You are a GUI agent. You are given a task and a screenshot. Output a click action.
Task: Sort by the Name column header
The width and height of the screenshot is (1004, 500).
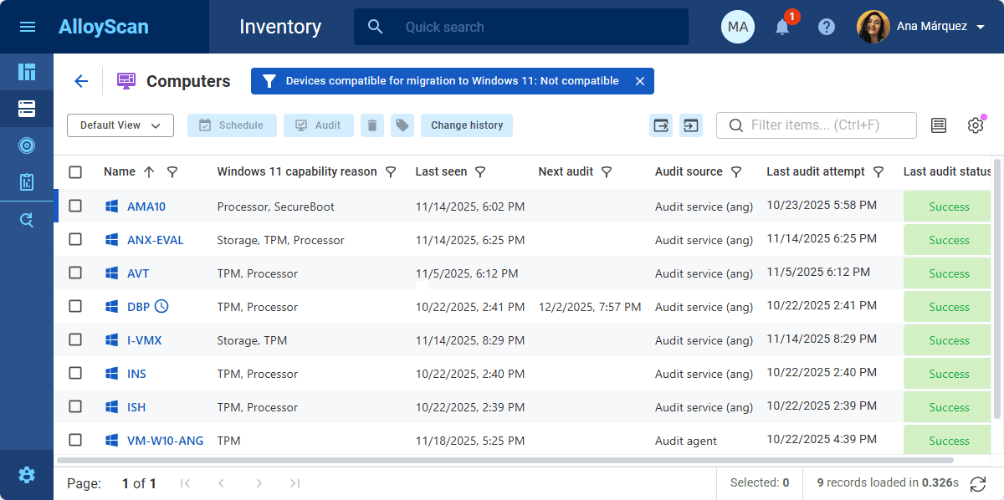click(x=120, y=171)
